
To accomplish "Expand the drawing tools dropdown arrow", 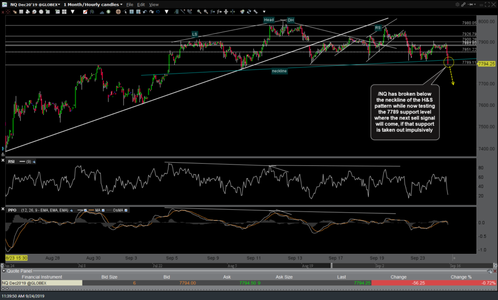I will click(x=166, y=12).
